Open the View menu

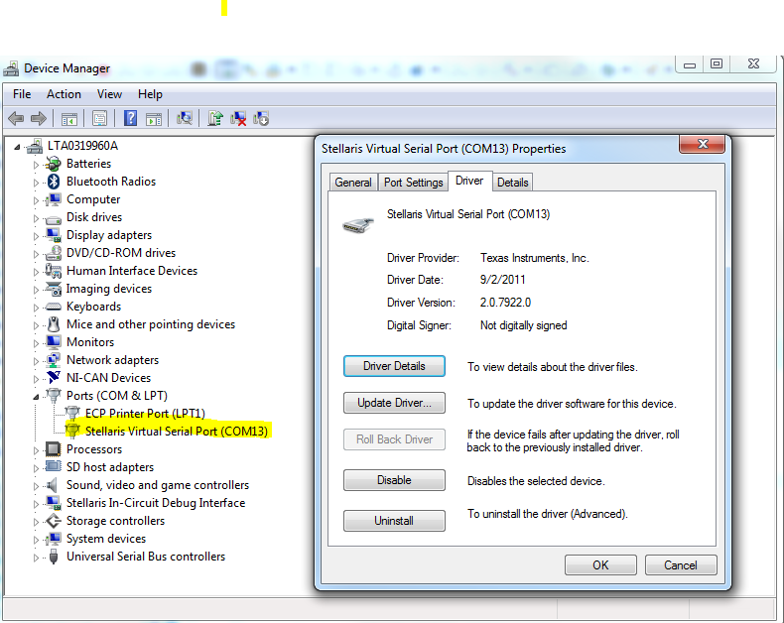click(x=109, y=94)
